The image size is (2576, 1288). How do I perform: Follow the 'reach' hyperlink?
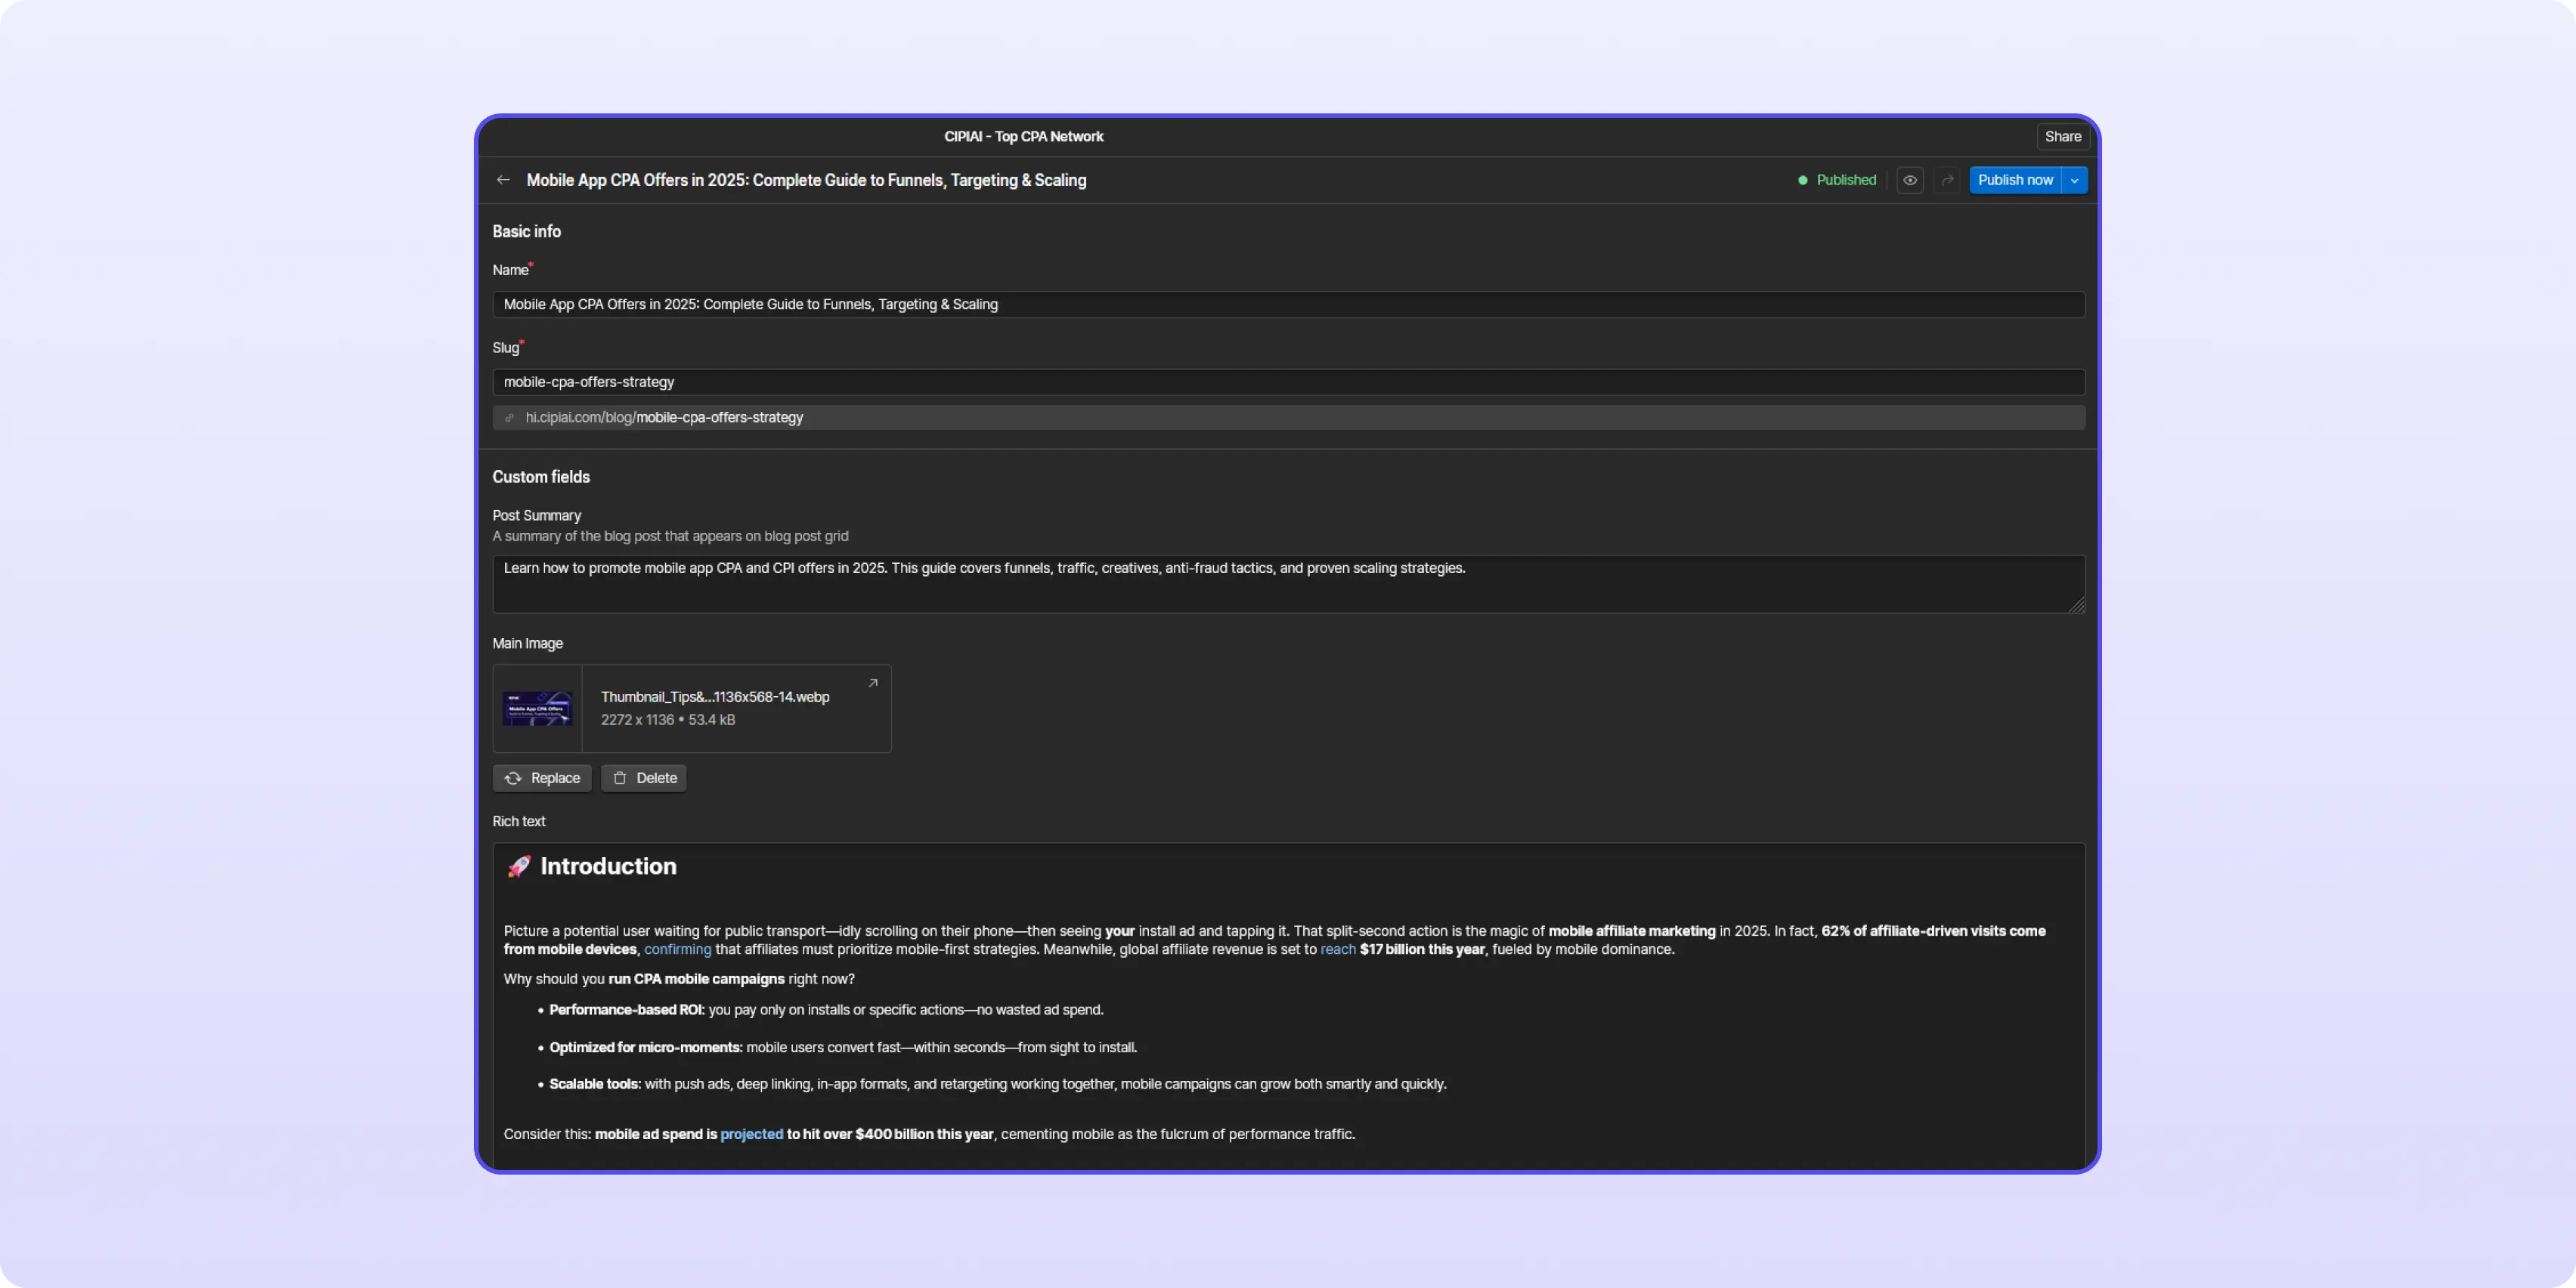pos(1338,949)
